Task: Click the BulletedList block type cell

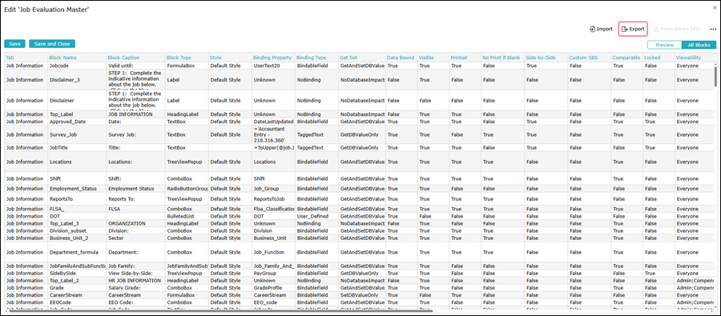Action: pyautogui.click(x=187, y=216)
